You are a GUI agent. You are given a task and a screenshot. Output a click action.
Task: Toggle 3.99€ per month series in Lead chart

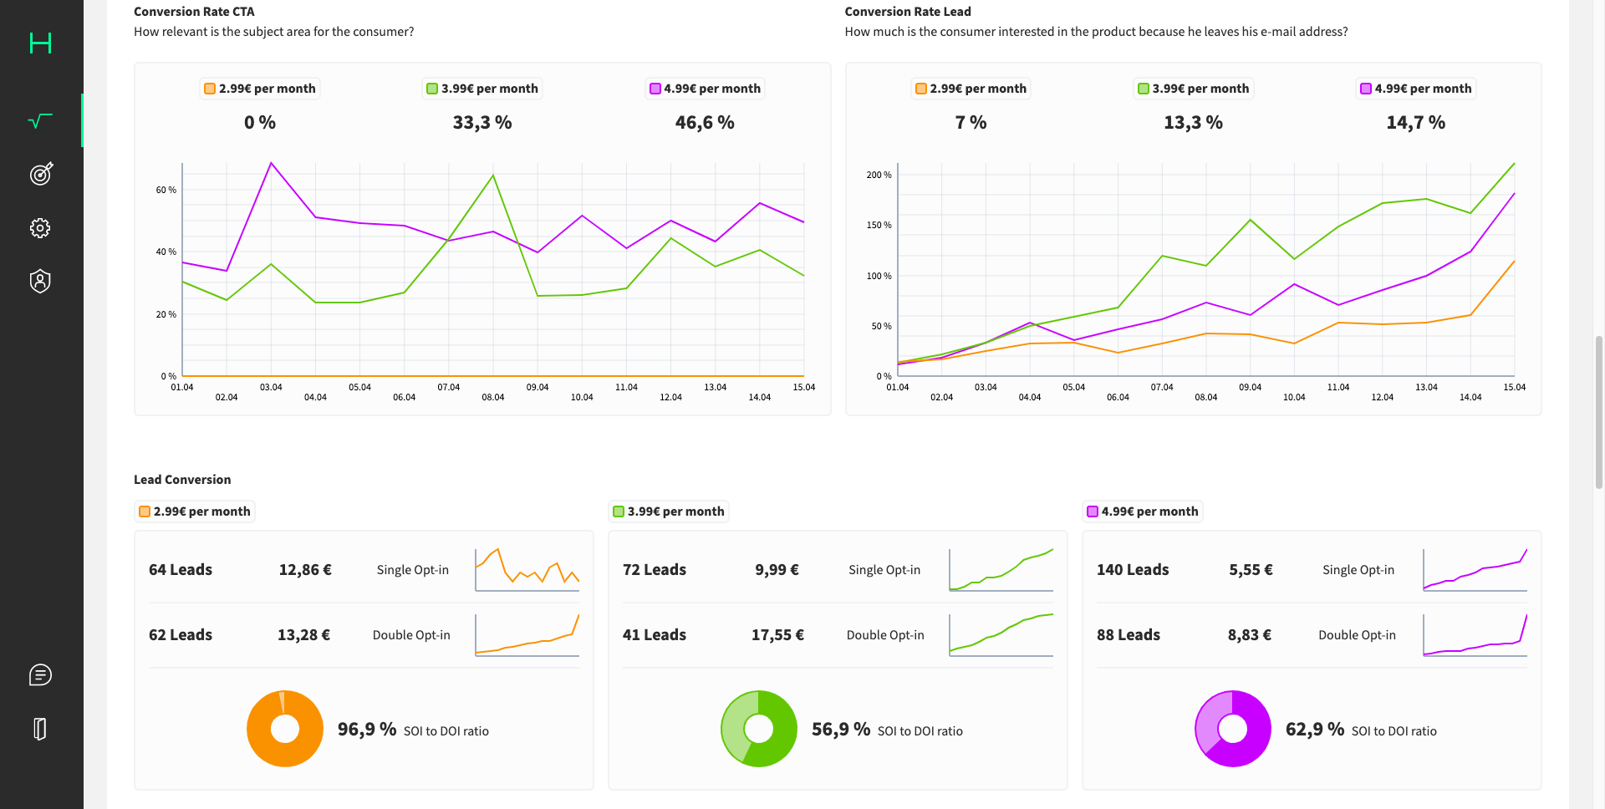click(1193, 89)
